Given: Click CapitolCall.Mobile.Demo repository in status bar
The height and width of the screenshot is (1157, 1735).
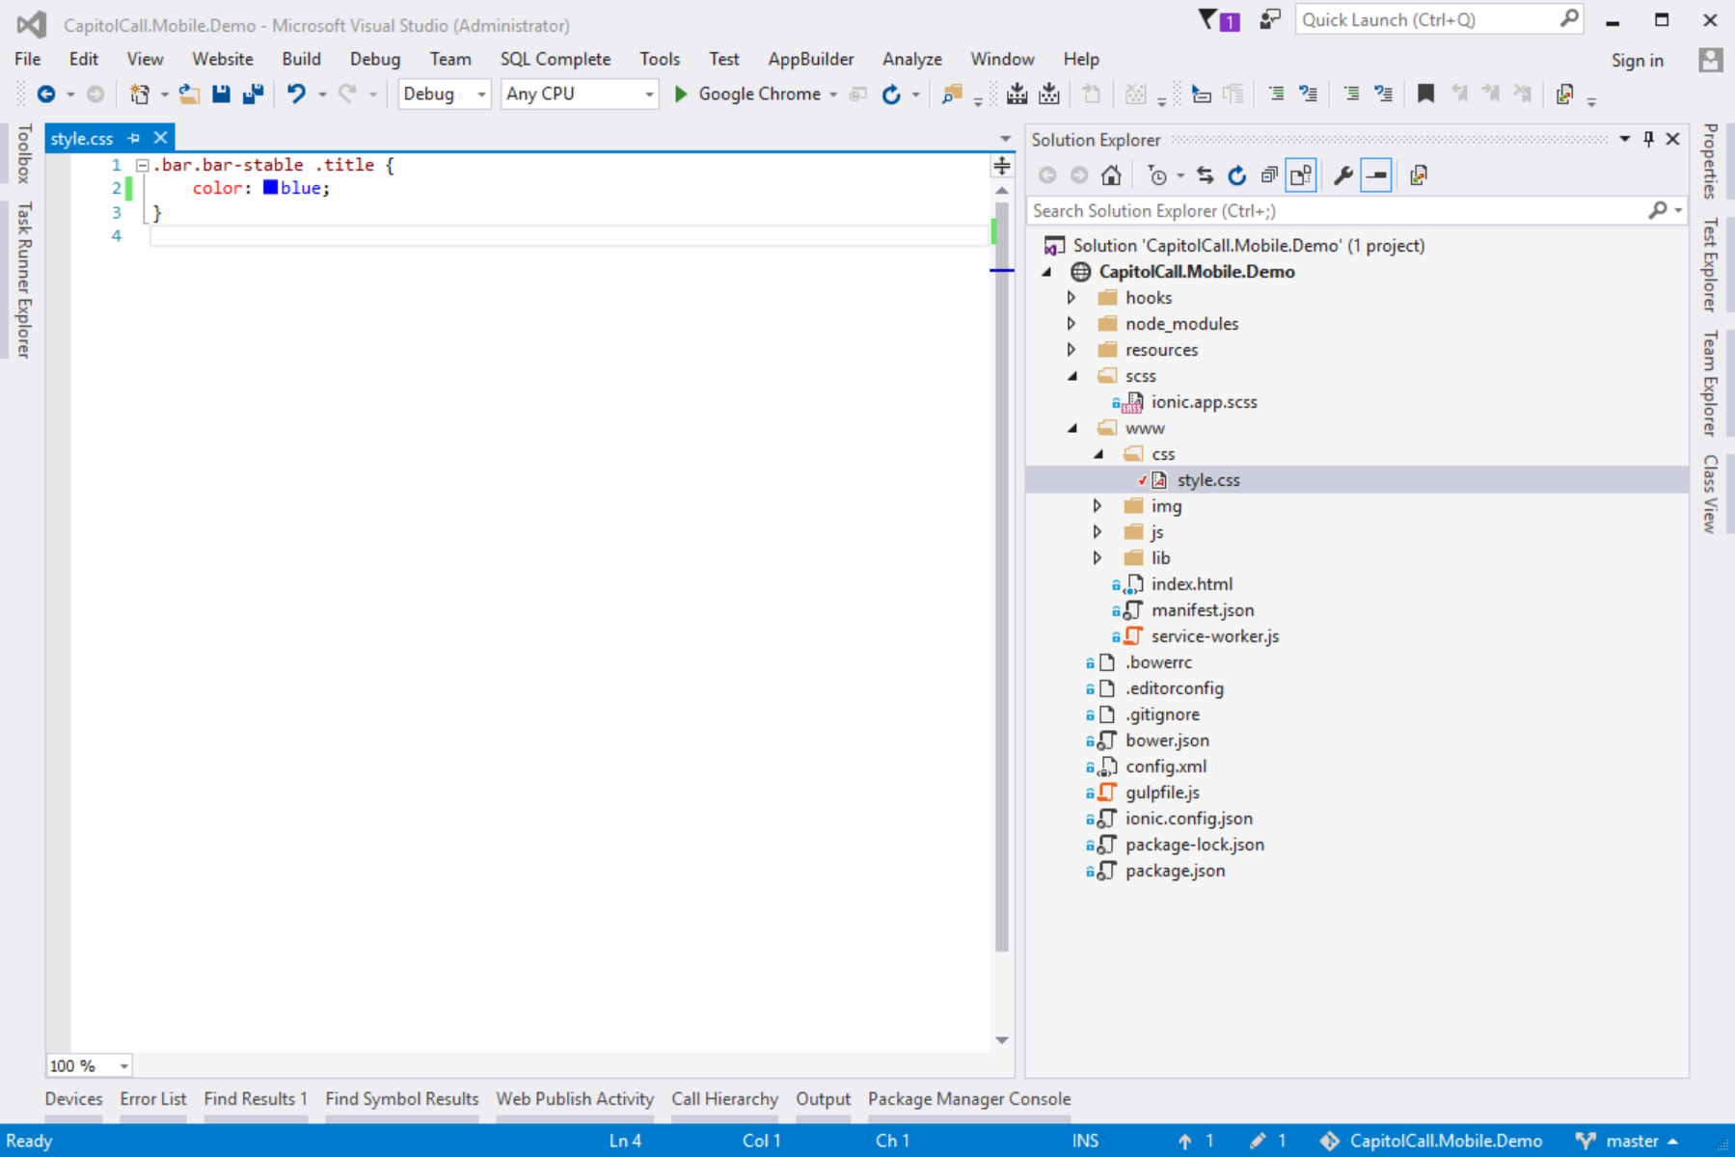Looking at the screenshot, I should (x=1433, y=1141).
